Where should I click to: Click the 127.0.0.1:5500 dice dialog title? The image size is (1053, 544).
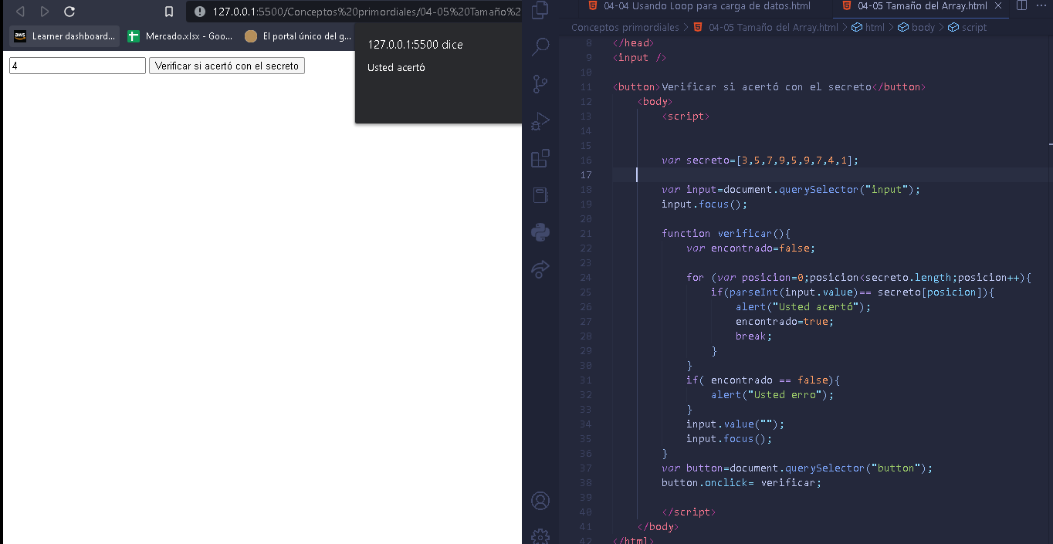pos(415,45)
